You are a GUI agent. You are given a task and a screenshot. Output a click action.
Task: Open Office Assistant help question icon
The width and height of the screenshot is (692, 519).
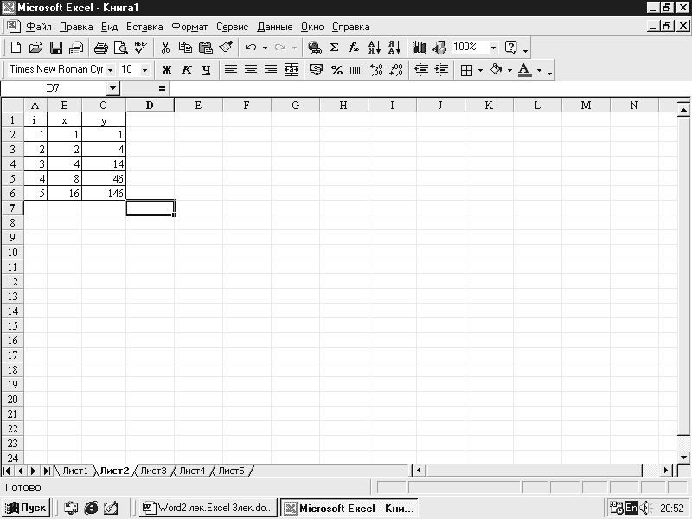point(510,48)
